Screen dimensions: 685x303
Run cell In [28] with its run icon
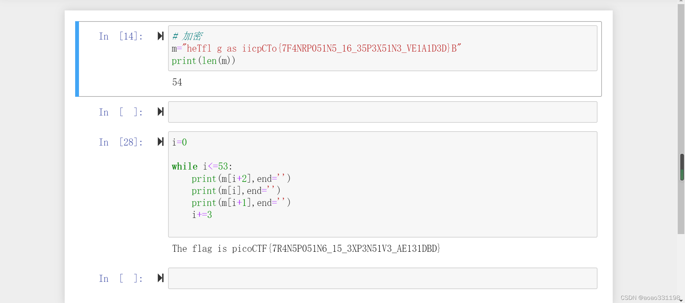[161, 142]
